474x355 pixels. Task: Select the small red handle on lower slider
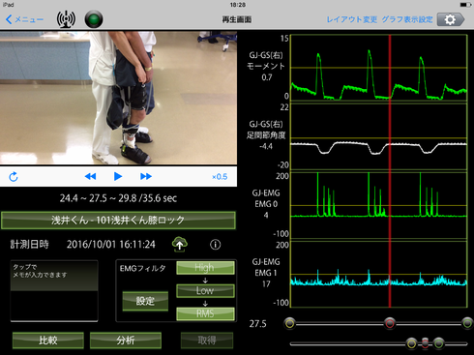425,343
